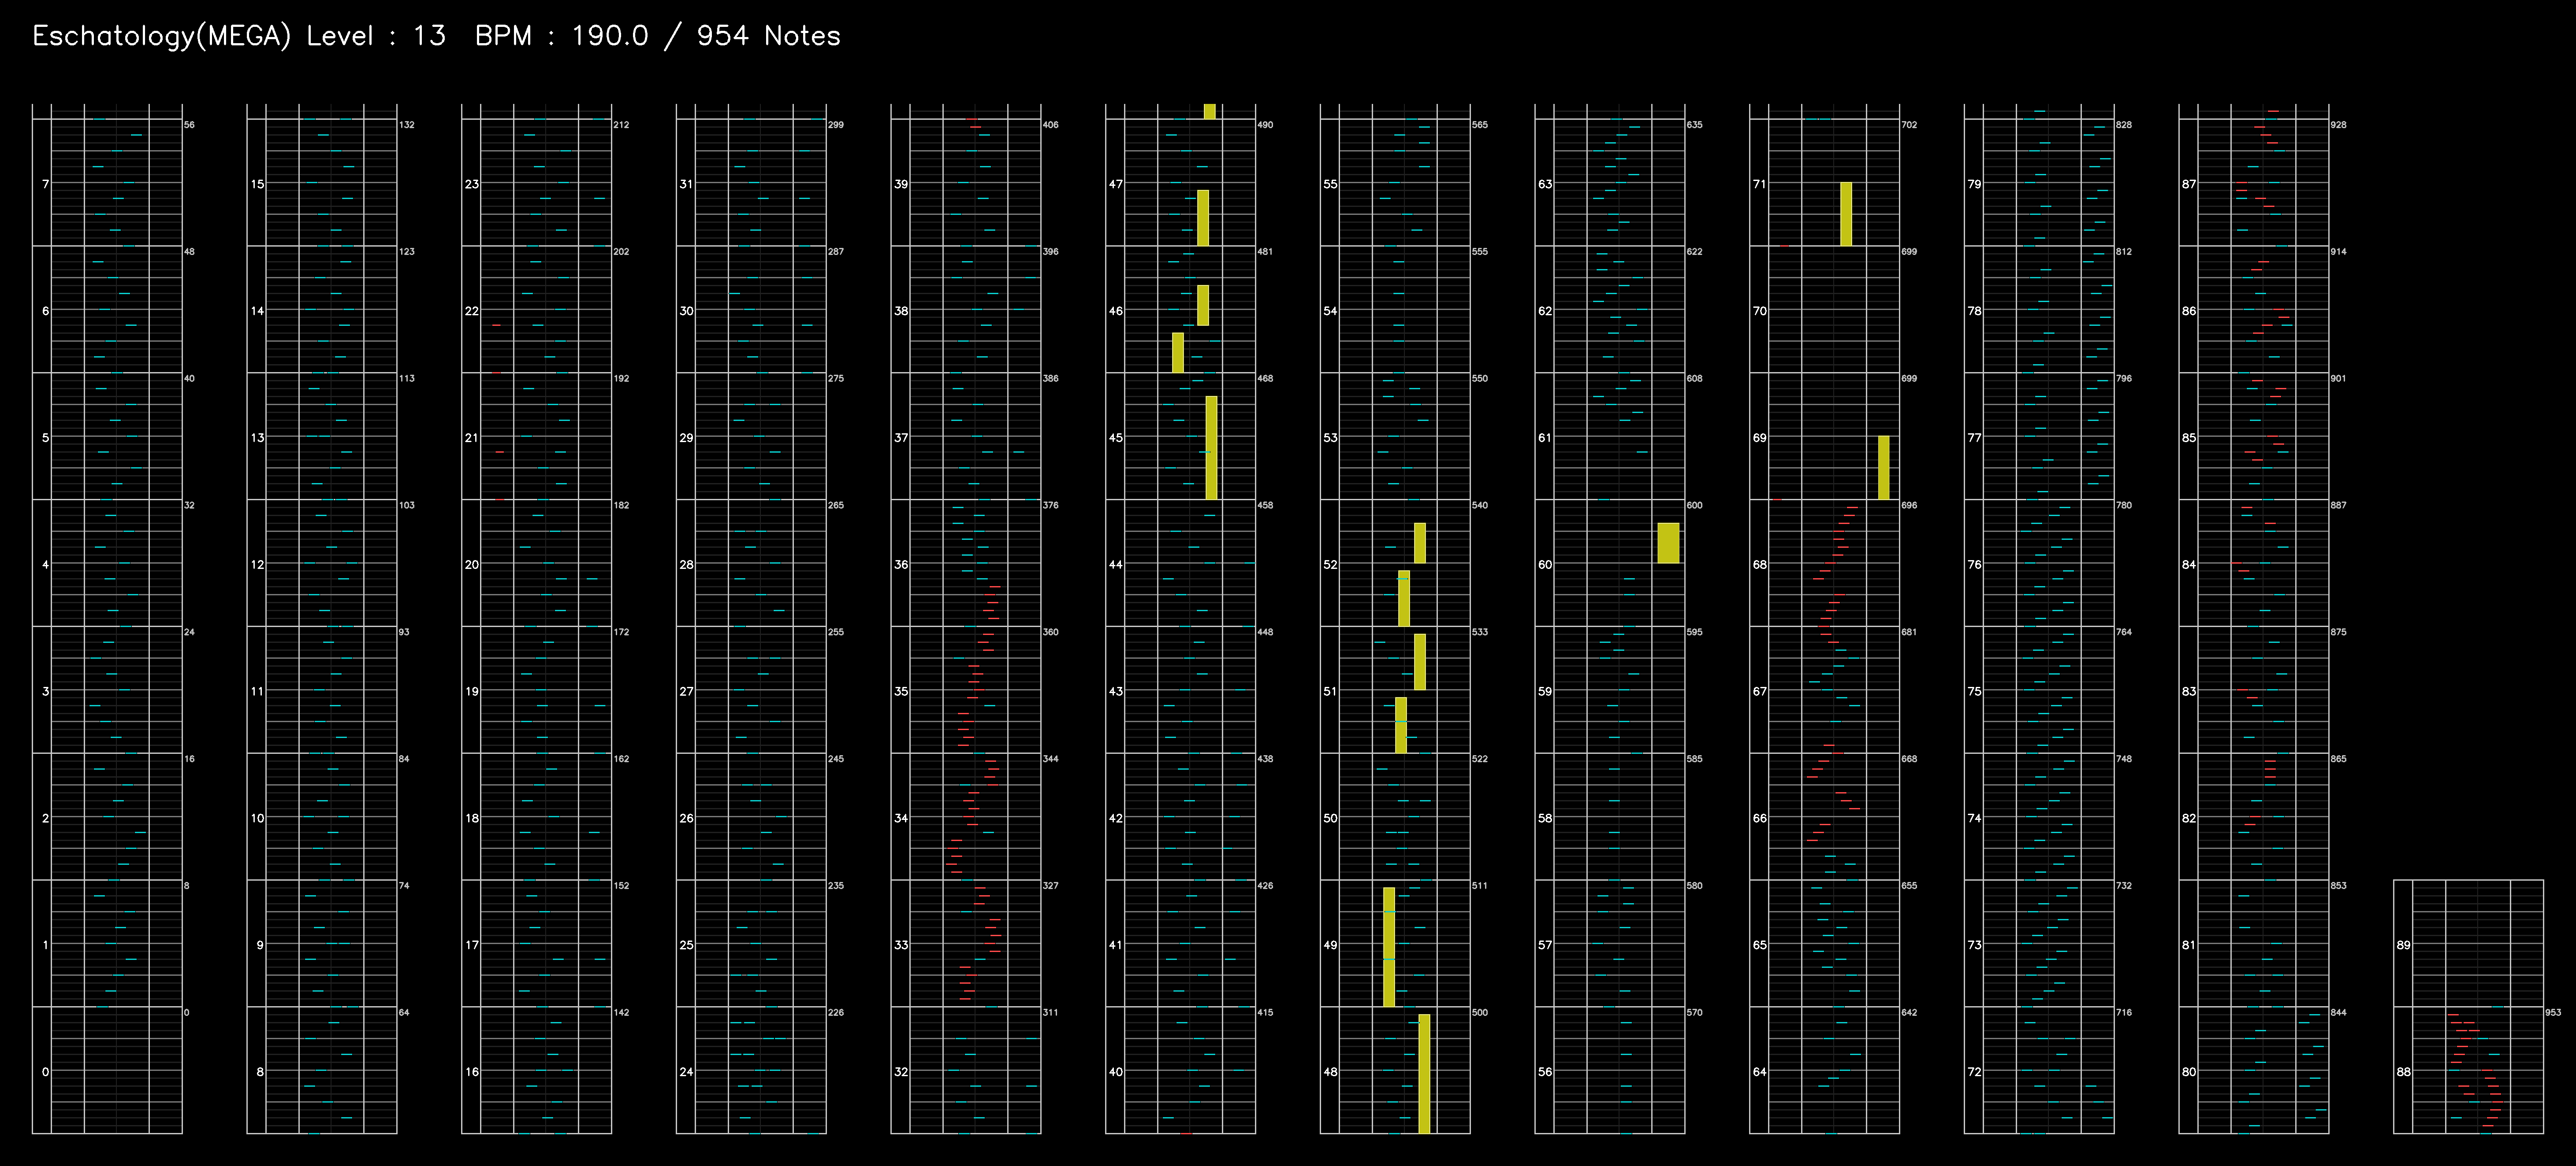Click the note count 226 label
Viewport: 2576px width, 1166px height.
point(836,1012)
